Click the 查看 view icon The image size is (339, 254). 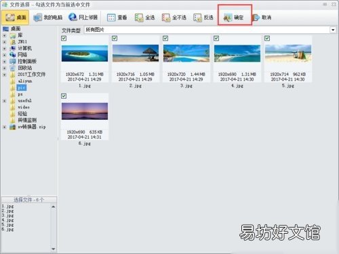(x=111, y=18)
